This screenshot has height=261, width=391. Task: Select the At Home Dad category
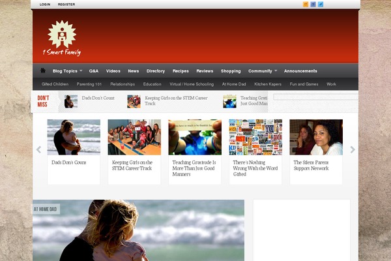pos(234,84)
